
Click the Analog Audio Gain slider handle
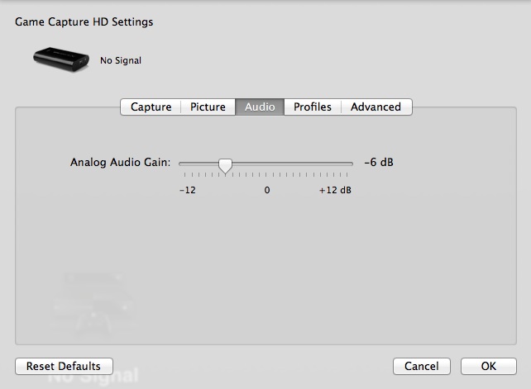click(224, 164)
